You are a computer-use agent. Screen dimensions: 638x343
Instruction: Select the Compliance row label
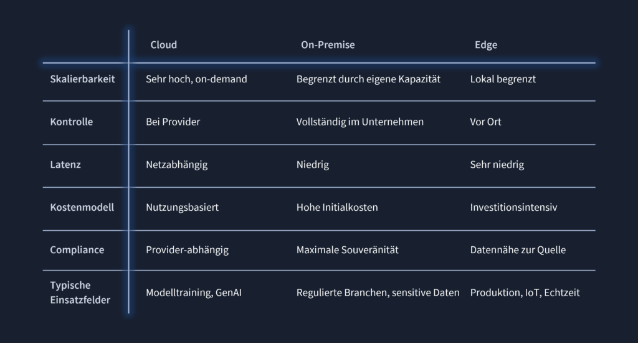click(77, 249)
